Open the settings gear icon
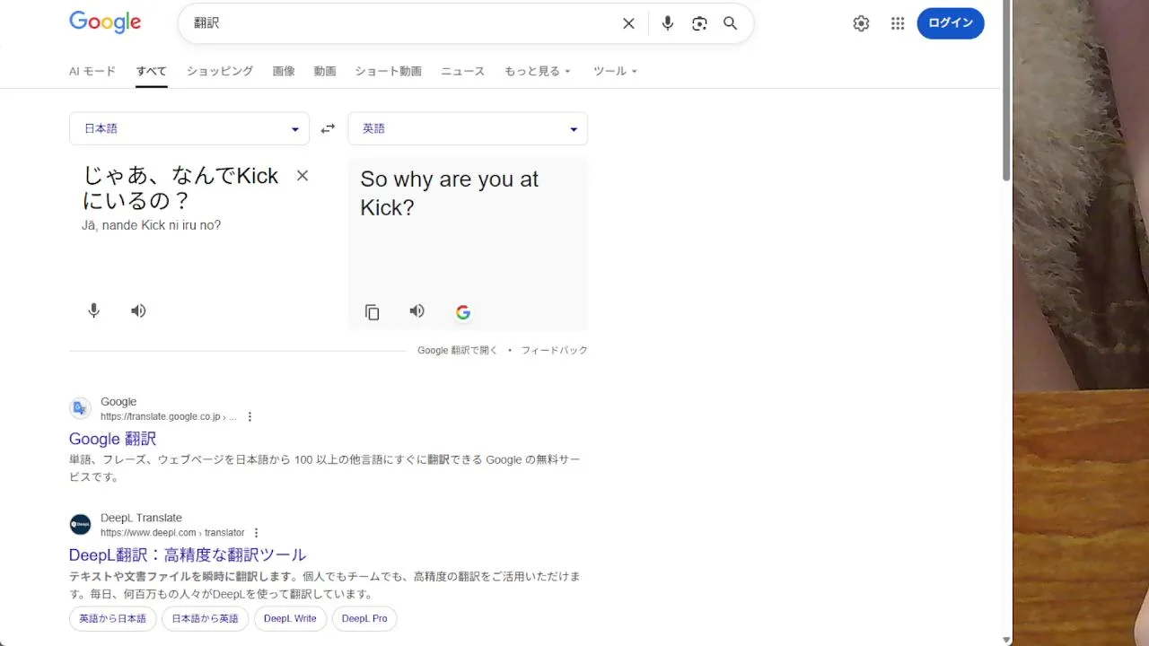This screenshot has width=1149, height=646. click(861, 23)
